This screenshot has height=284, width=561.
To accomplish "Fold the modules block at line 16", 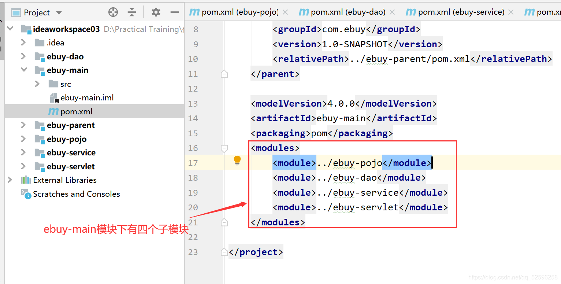I will click(x=224, y=148).
